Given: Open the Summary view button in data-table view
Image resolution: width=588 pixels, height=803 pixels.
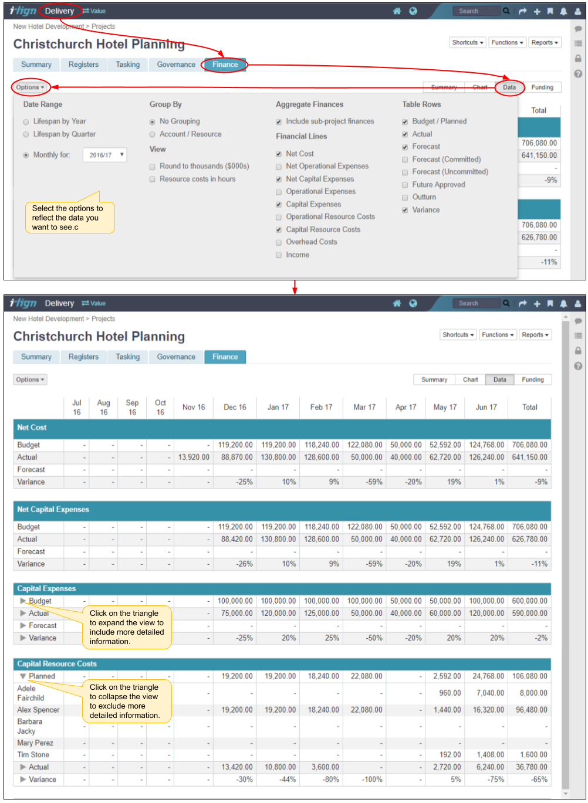Looking at the screenshot, I should pyautogui.click(x=434, y=380).
